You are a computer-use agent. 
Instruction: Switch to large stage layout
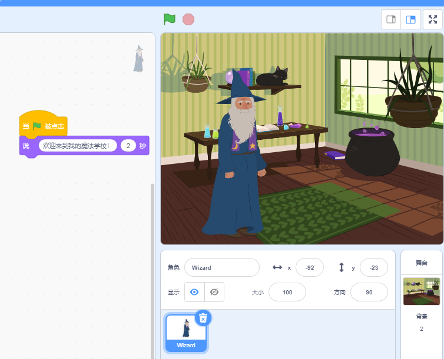point(410,19)
